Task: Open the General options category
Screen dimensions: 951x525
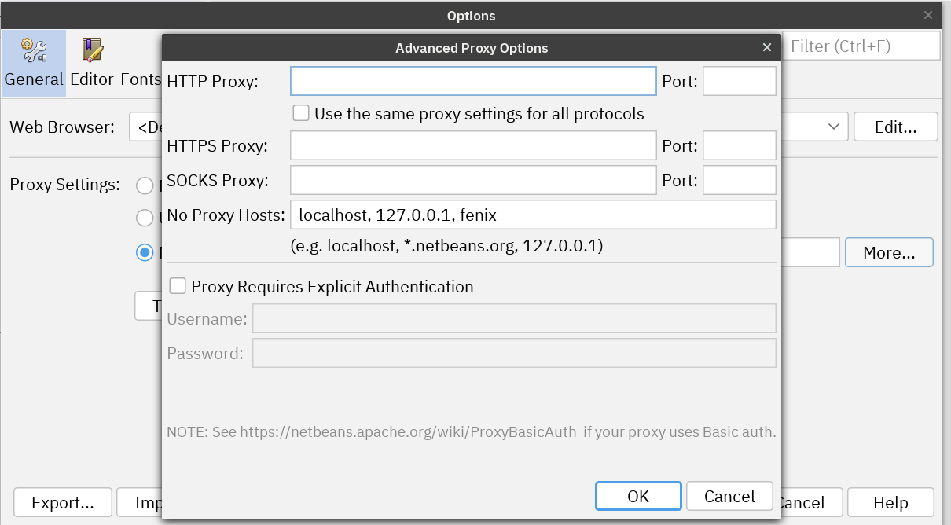Action: click(x=33, y=64)
